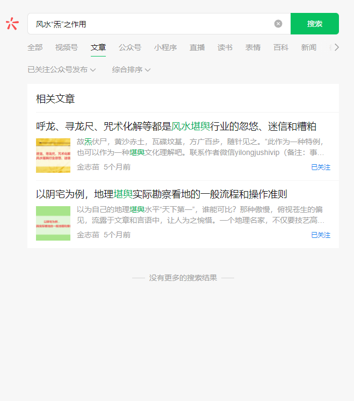
Task: Open the yellow thumbnail of the 呼龙 article
Action: tap(53, 156)
